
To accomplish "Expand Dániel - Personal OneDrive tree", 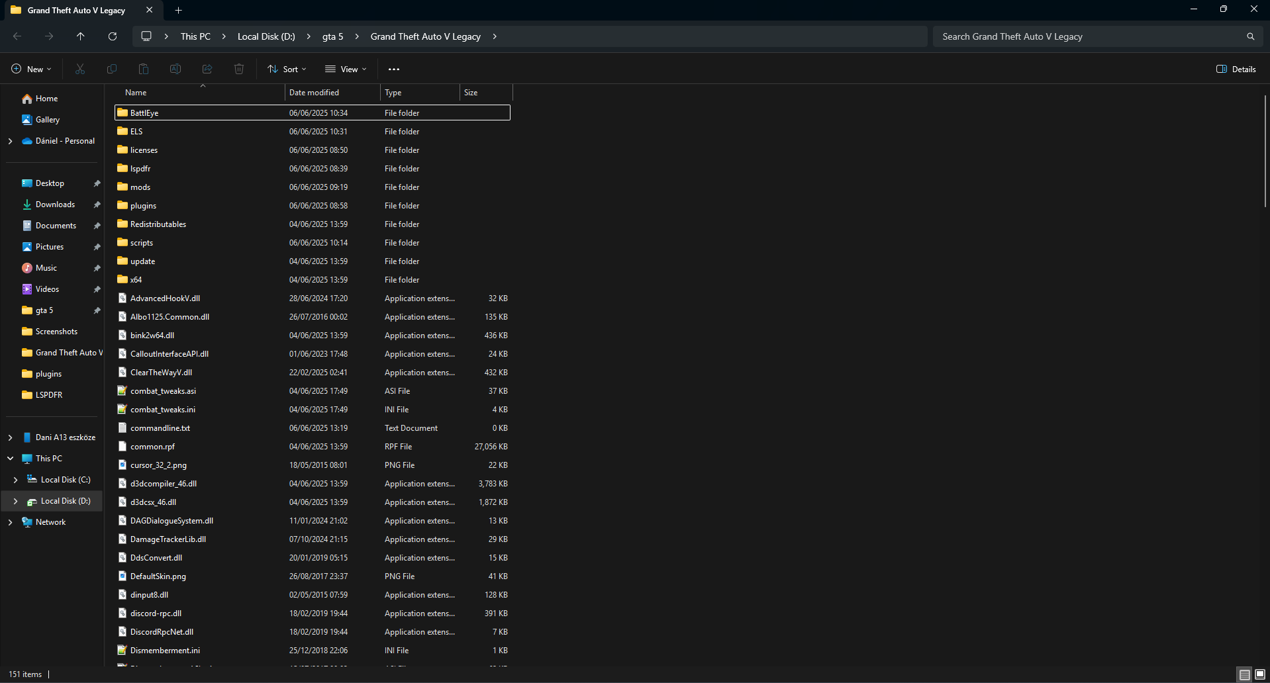I will click(x=10, y=141).
